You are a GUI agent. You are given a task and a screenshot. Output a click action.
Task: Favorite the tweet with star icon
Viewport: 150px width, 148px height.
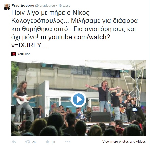tap(47, 142)
